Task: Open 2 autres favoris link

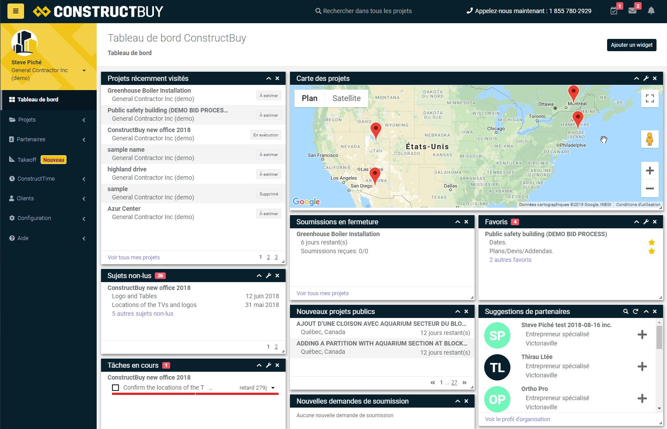Action: point(510,260)
